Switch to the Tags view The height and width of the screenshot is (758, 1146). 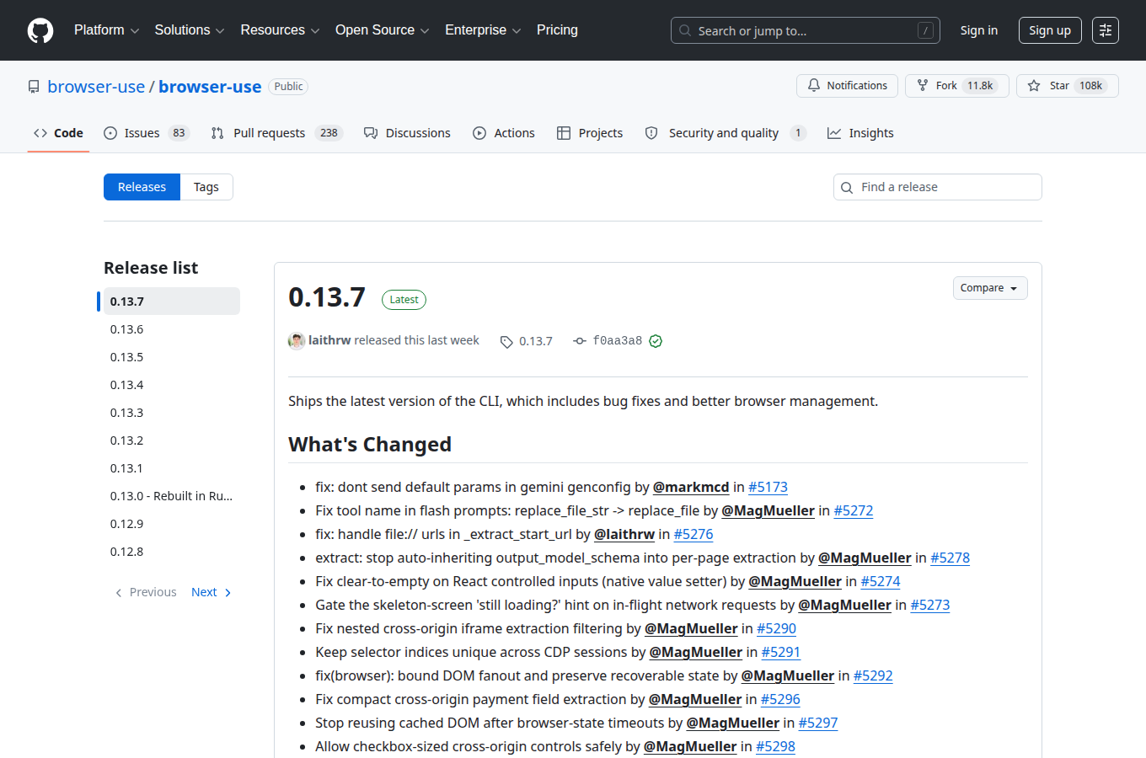(206, 187)
